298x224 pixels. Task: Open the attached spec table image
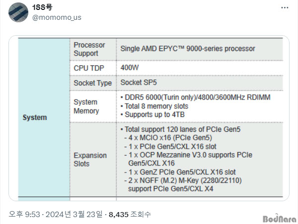[x=149, y=118]
